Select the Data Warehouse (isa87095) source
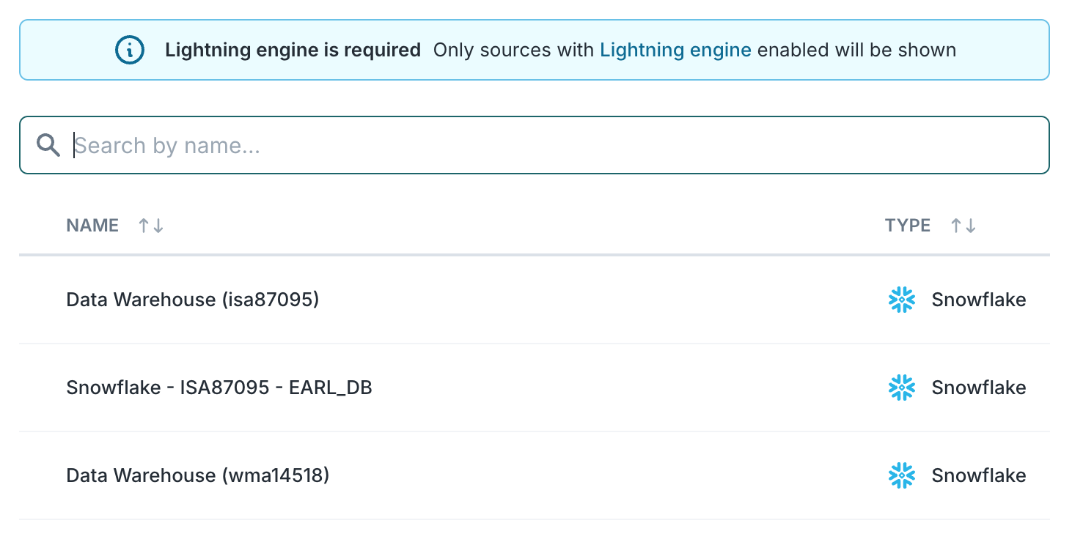1072x545 pixels. (193, 300)
